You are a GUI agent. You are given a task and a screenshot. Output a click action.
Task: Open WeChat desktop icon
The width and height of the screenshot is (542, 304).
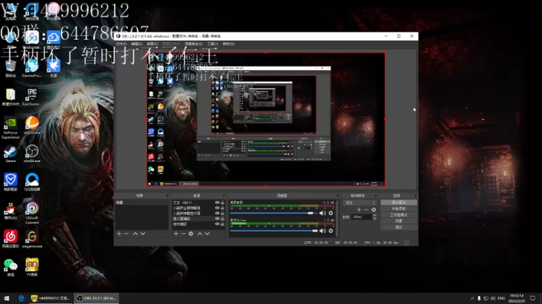coord(10,268)
